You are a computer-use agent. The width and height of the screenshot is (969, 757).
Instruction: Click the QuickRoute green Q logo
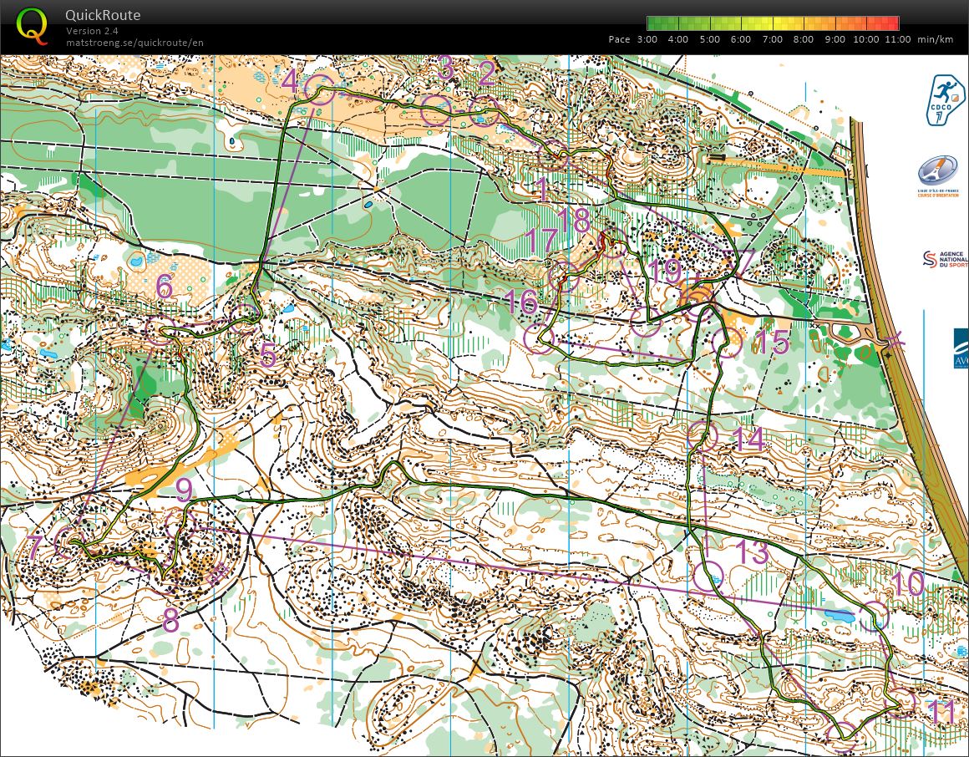pyautogui.click(x=33, y=26)
